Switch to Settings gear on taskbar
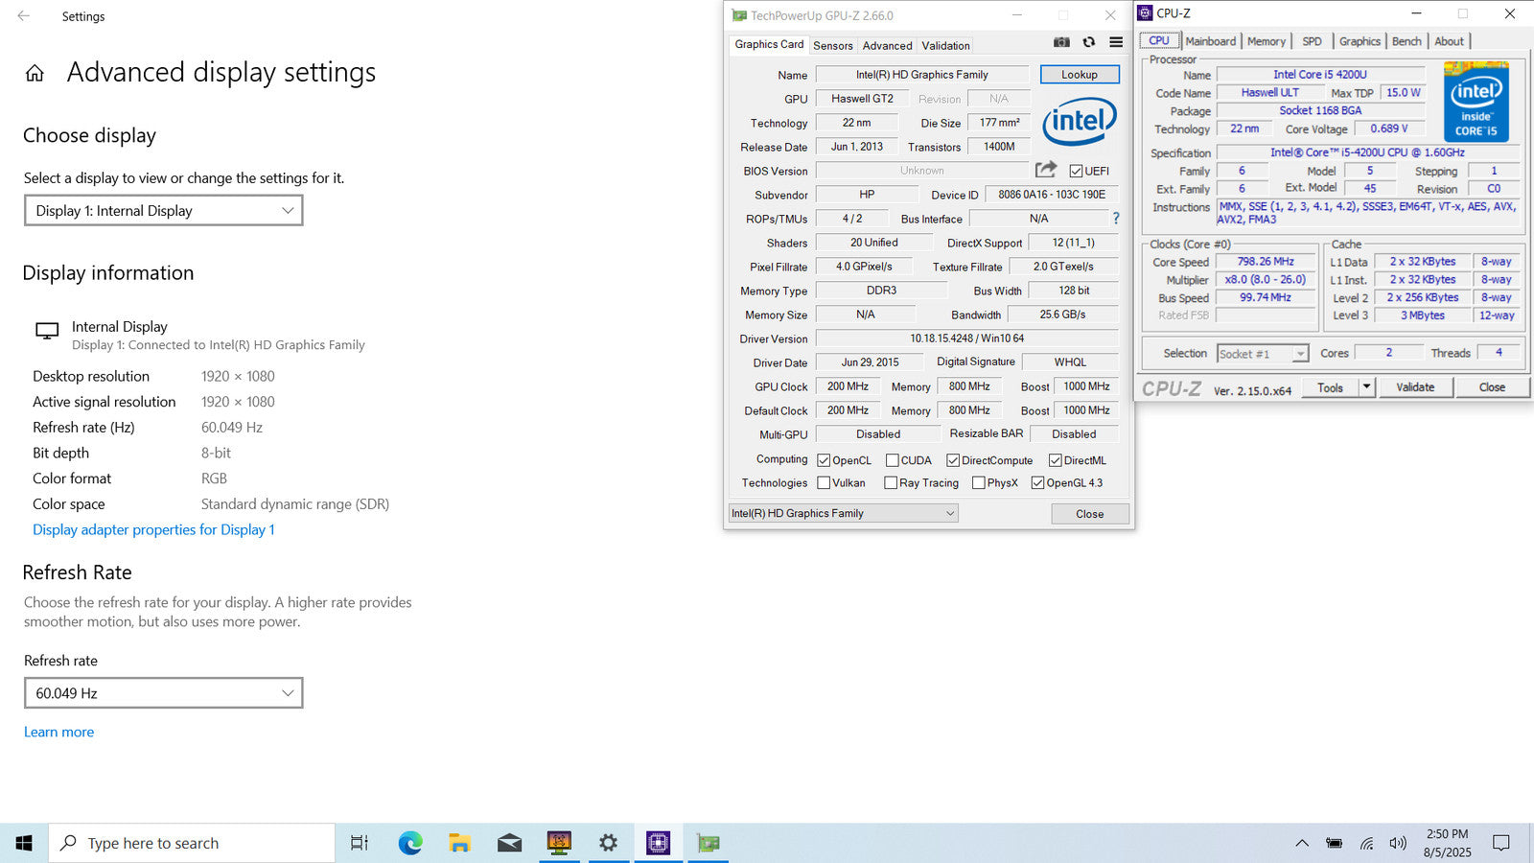The height and width of the screenshot is (863, 1534). 608,843
